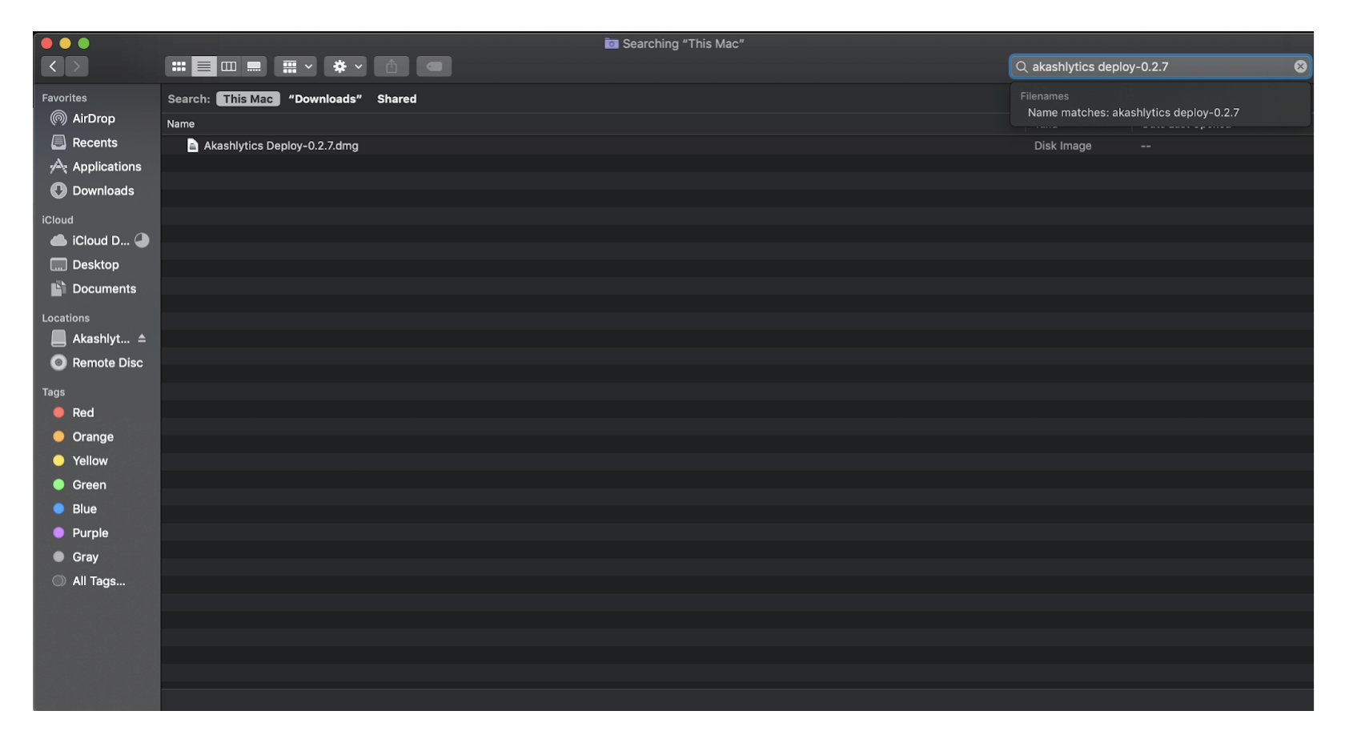Click the Disk Image kind cell

coord(1062,146)
